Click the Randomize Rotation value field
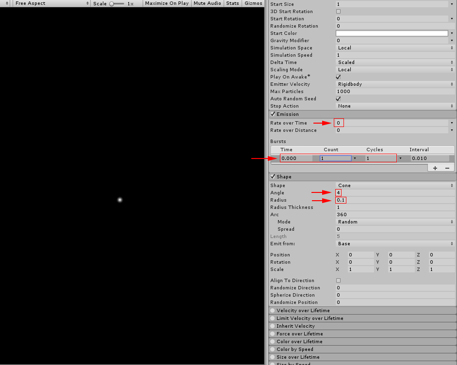The width and height of the screenshot is (457, 365). point(395,26)
